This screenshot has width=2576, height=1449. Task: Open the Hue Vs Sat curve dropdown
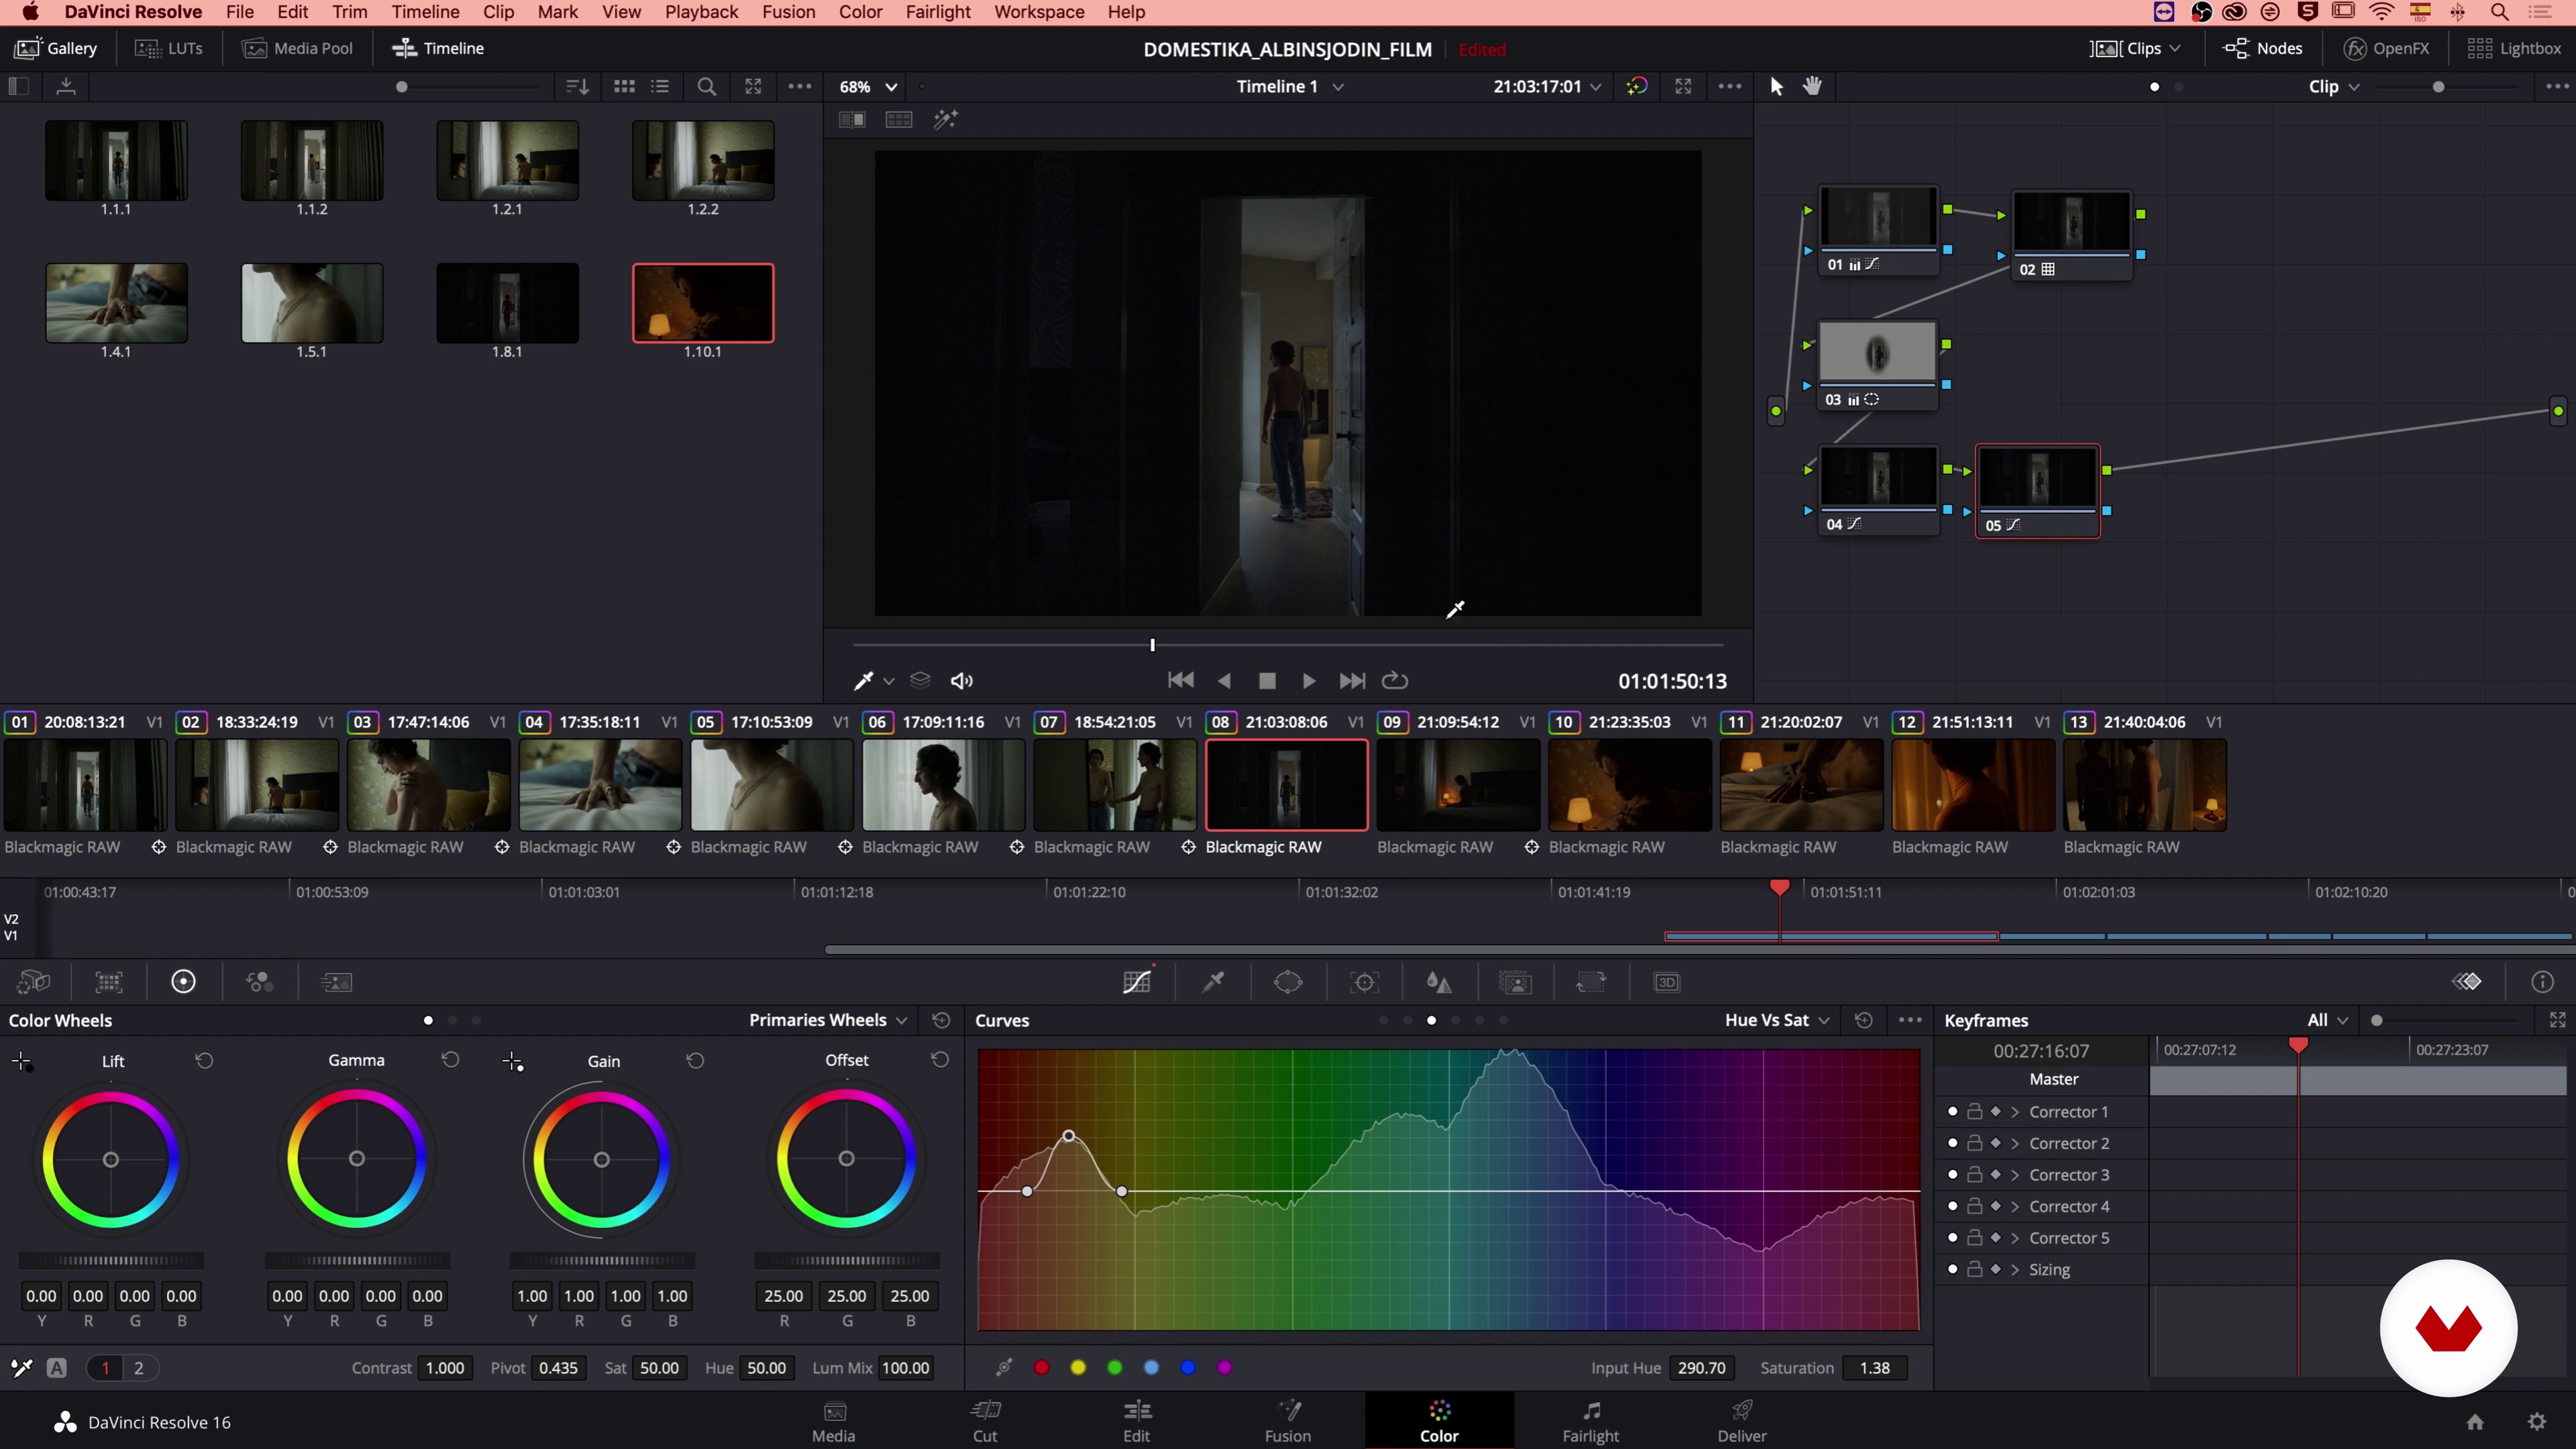1777,1020
